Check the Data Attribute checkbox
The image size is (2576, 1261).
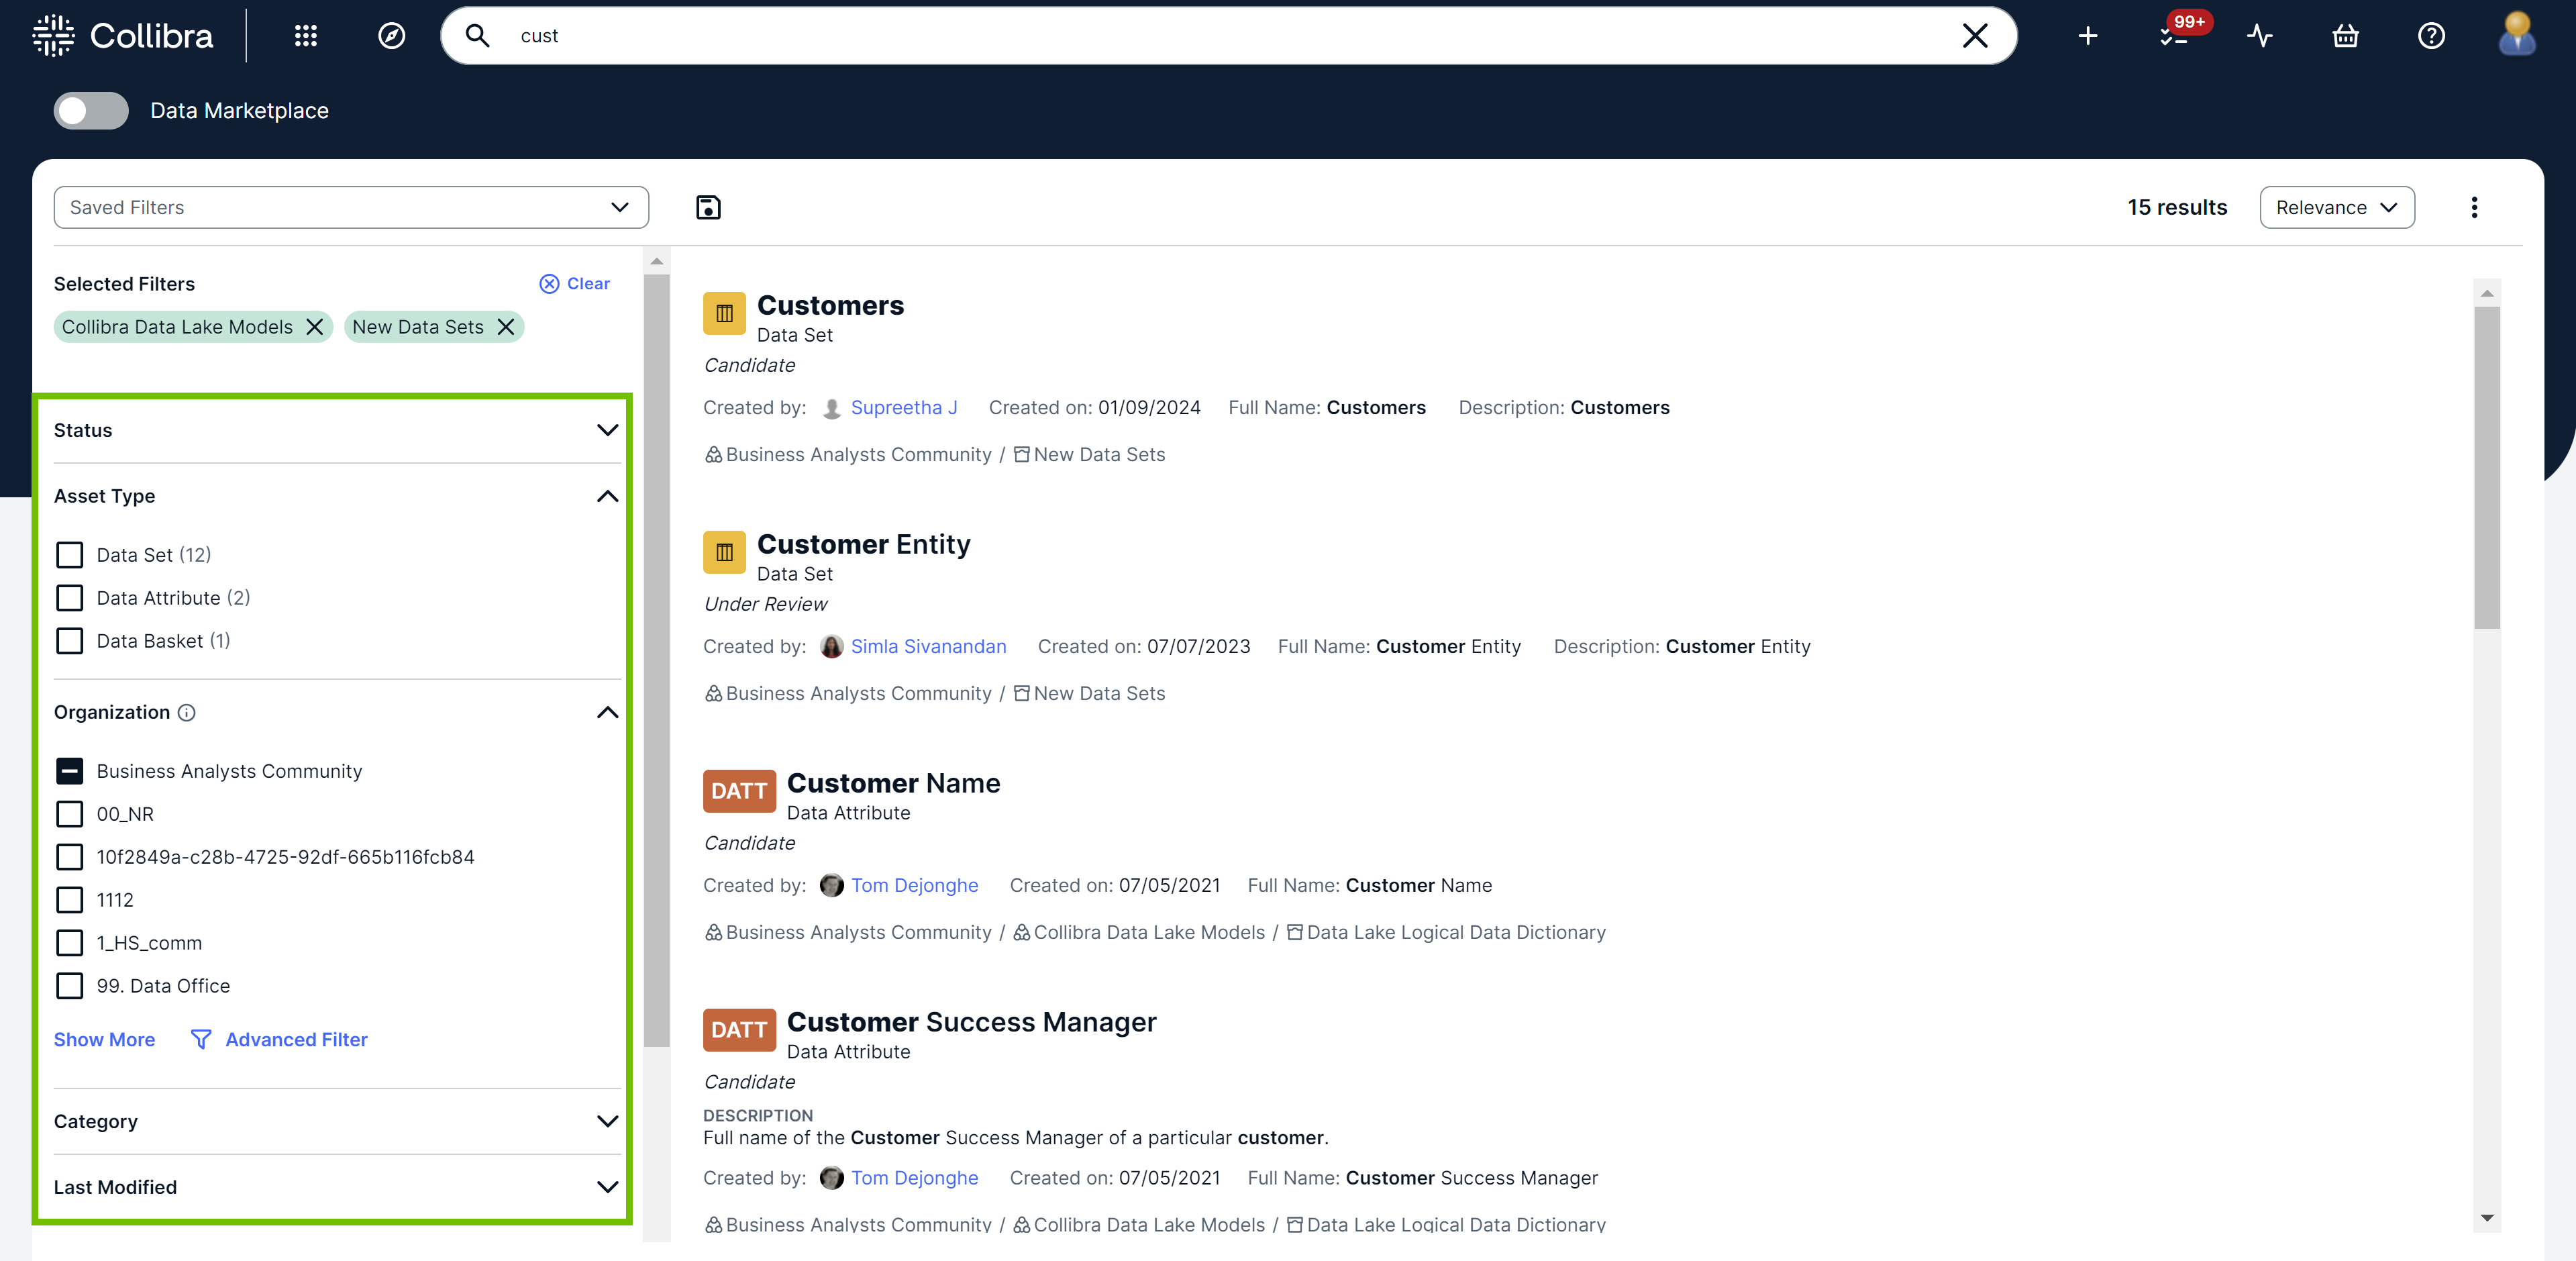point(70,598)
